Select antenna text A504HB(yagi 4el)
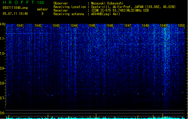 tap(106, 14)
